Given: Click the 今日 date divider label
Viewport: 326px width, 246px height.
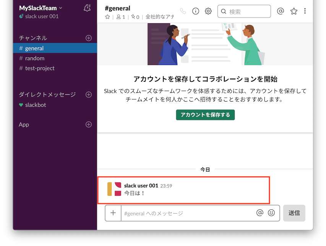Looking at the screenshot, I should [205, 170].
